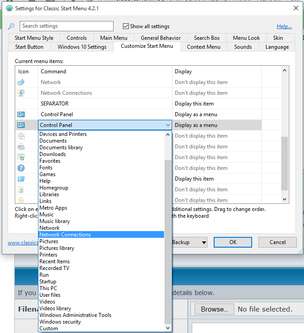This screenshot has width=304, height=333.
Task: Open the Main Menu tab
Action: (114, 38)
